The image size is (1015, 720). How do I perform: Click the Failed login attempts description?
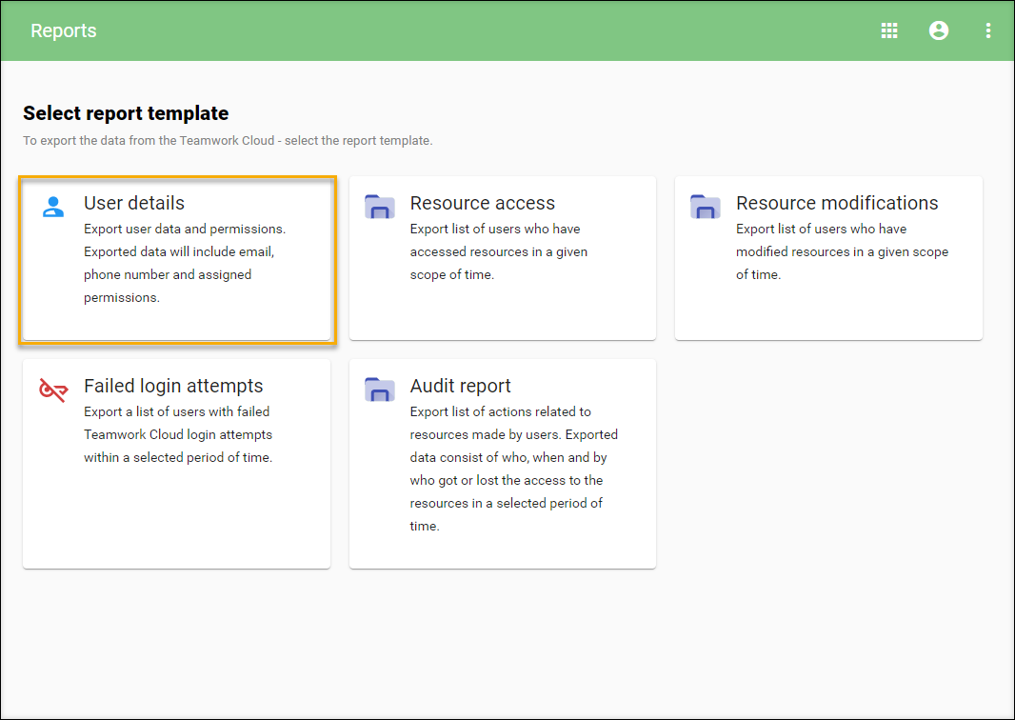coord(178,434)
